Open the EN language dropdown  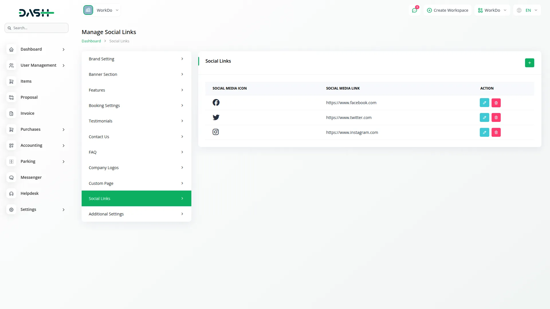(x=527, y=10)
